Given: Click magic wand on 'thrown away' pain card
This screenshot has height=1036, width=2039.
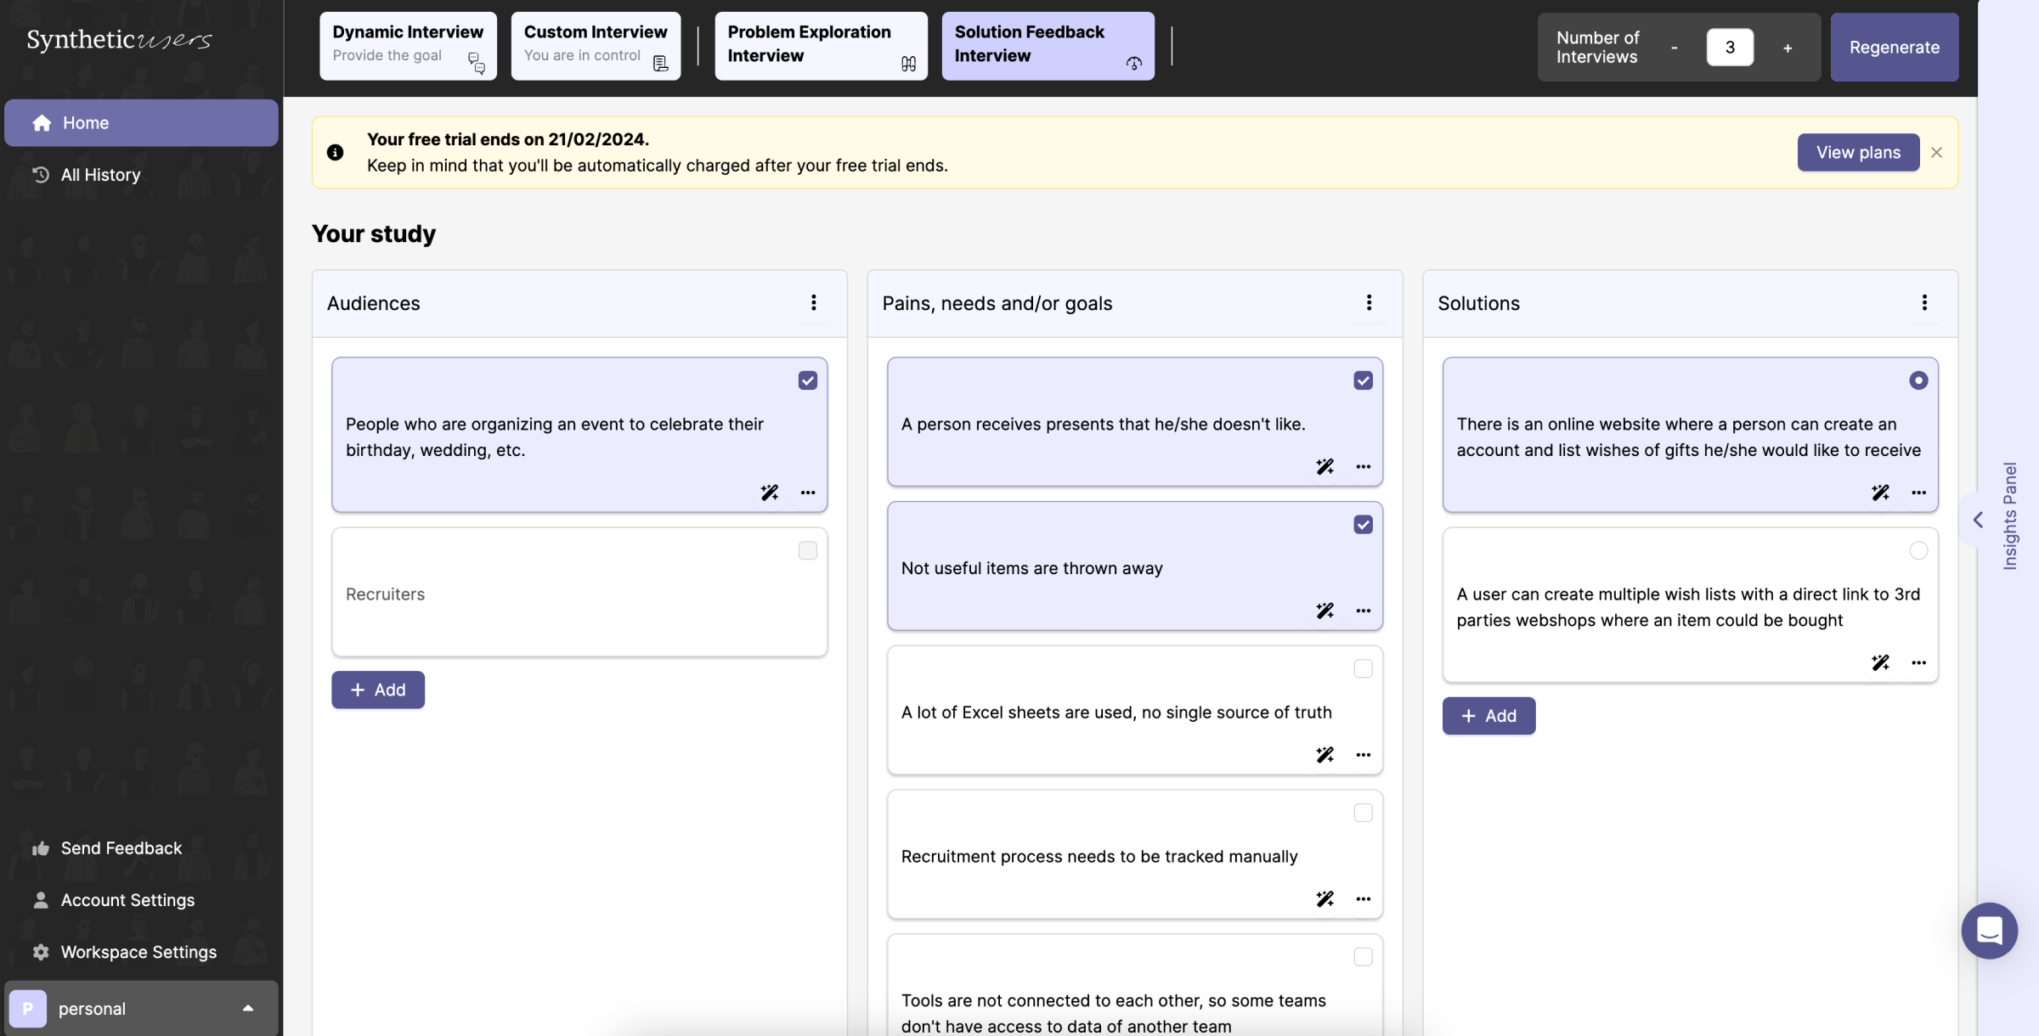Looking at the screenshot, I should click(1325, 611).
